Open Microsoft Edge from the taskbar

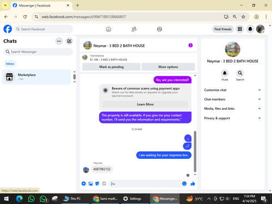[19, 199]
